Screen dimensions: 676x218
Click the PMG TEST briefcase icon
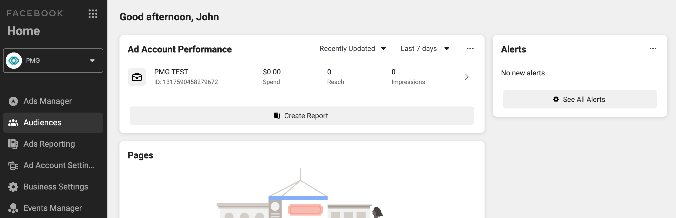click(x=137, y=77)
